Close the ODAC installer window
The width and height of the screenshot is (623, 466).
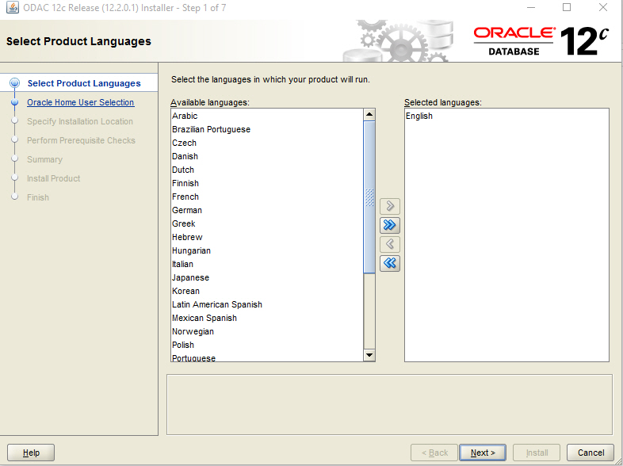tap(603, 8)
